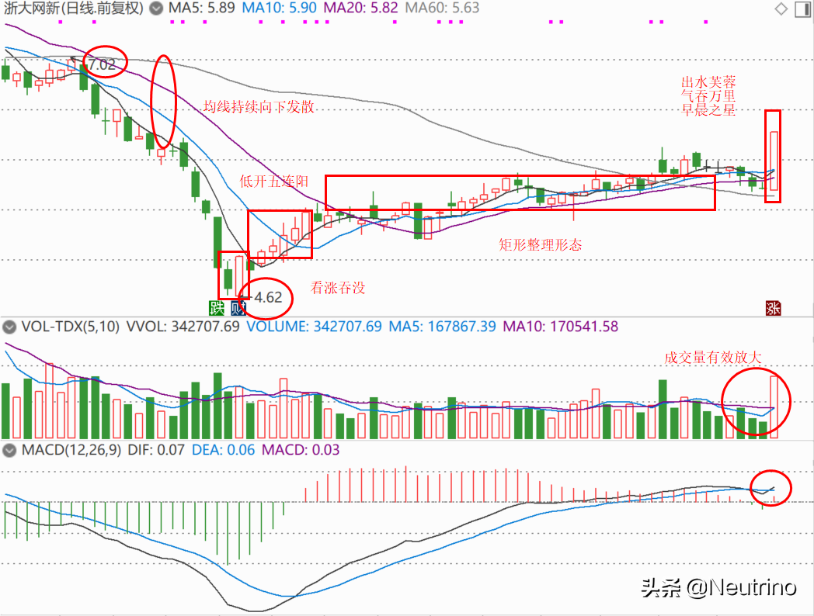Click the MA5: 5.89 label
The image size is (814, 616).
(201, 9)
